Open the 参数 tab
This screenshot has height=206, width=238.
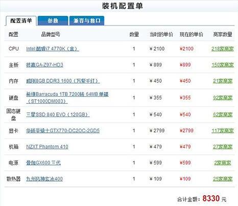click(53, 21)
